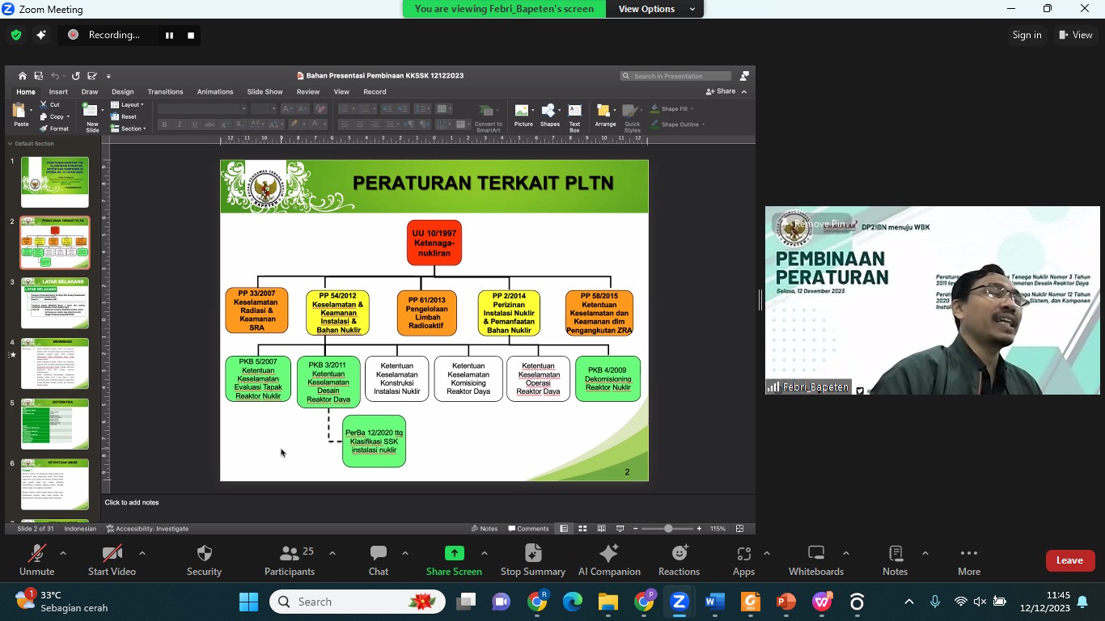Expand arrow beside Participants
This screenshot has width=1105, height=621.
(x=332, y=553)
